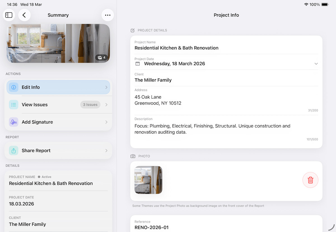
Task: Select the Add Signature action row
Action: pyautogui.click(x=58, y=122)
